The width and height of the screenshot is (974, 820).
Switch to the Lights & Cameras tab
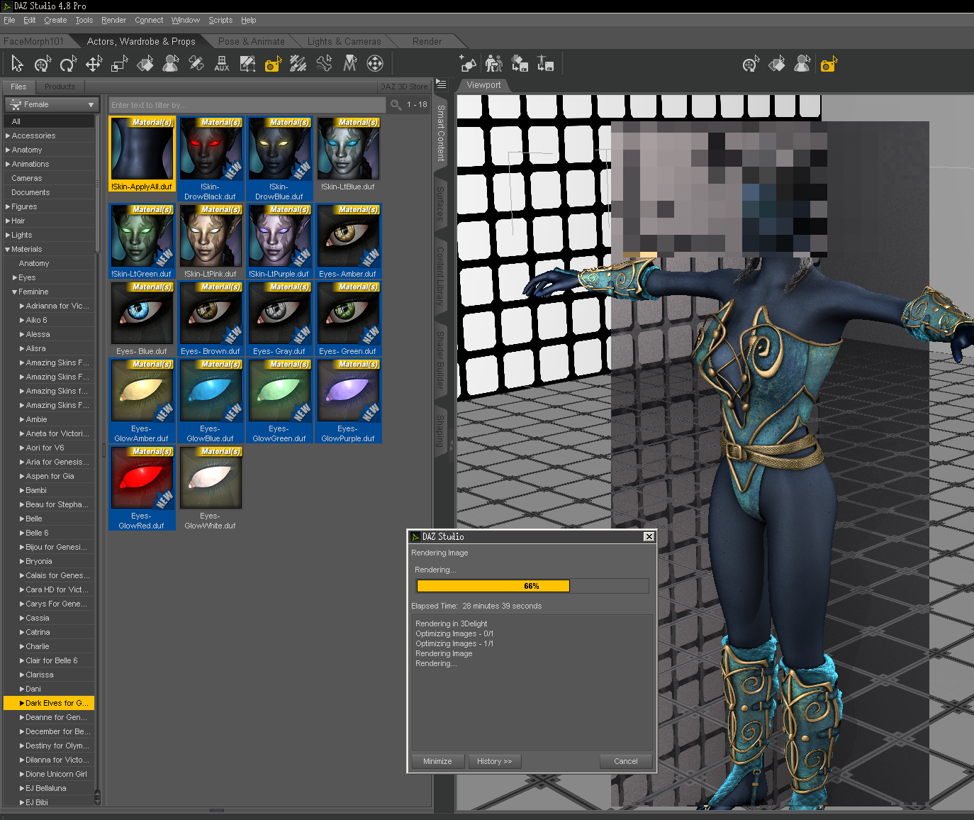345,41
